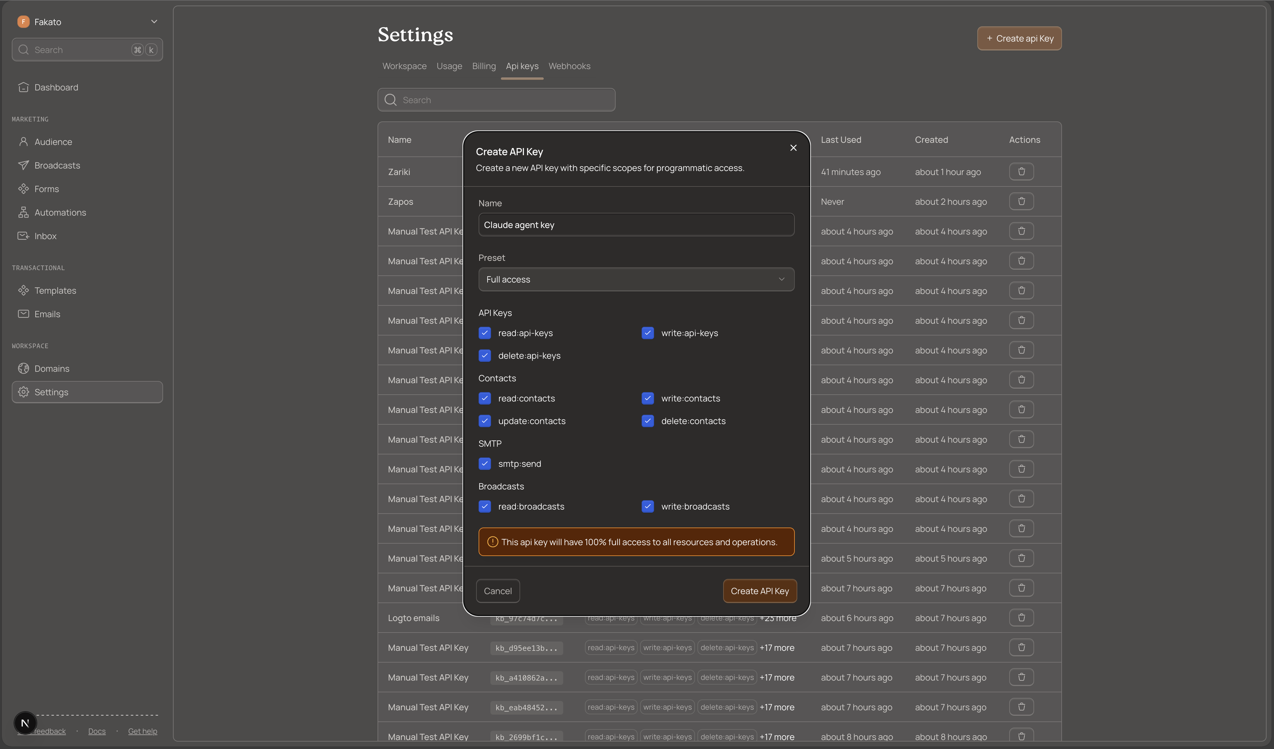The height and width of the screenshot is (749, 1274).
Task: Uncheck the write:api-keys scope
Action: click(x=648, y=333)
